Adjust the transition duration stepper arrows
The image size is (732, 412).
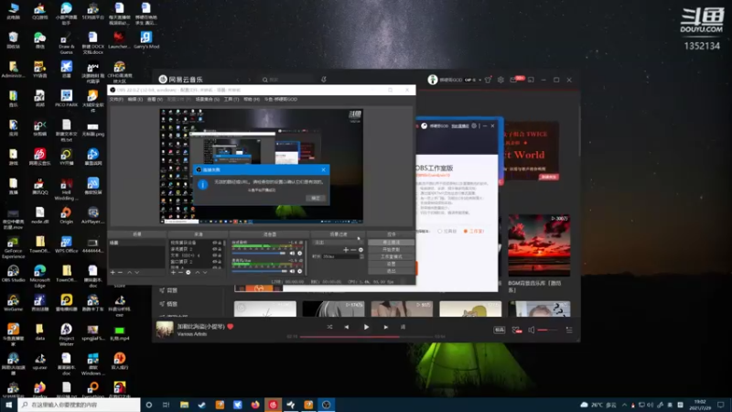[361, 256]
